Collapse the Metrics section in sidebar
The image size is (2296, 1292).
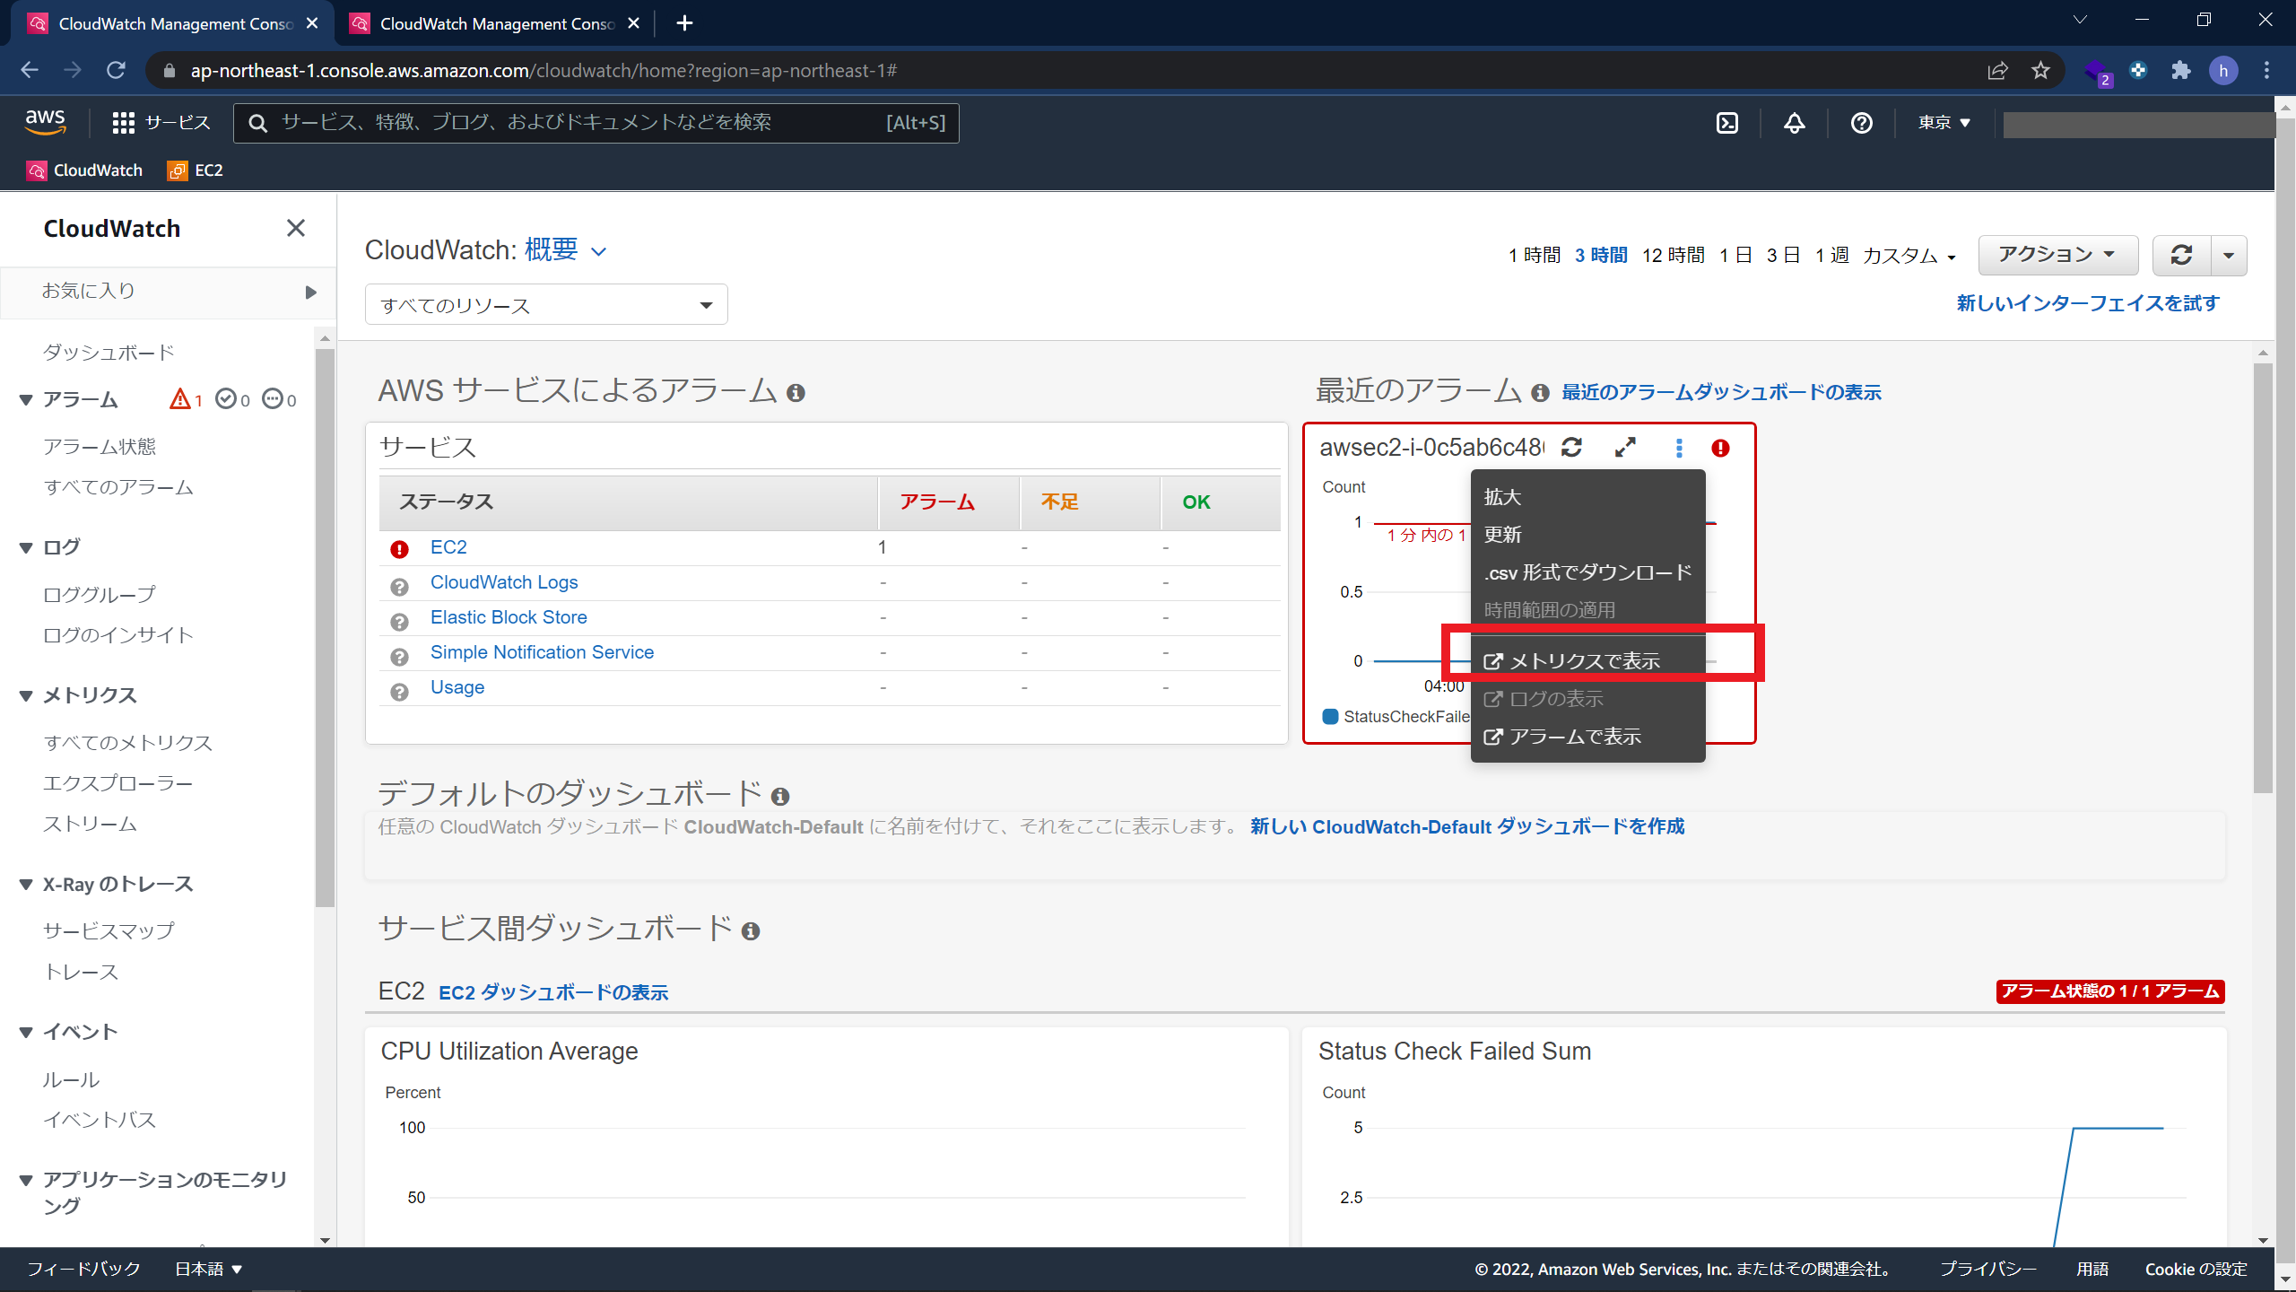pos(26,695)
